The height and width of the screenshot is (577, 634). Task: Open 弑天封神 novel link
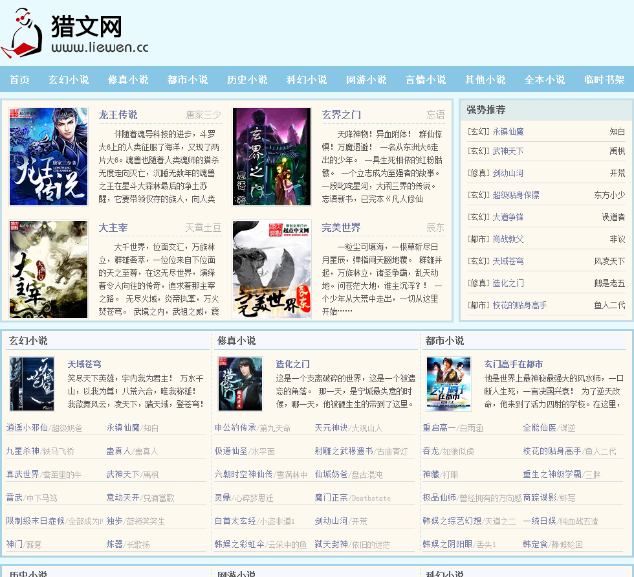pyautogui.click(x=331, y=544)
